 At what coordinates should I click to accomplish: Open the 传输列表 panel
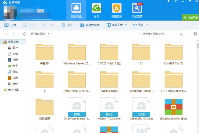190,17
